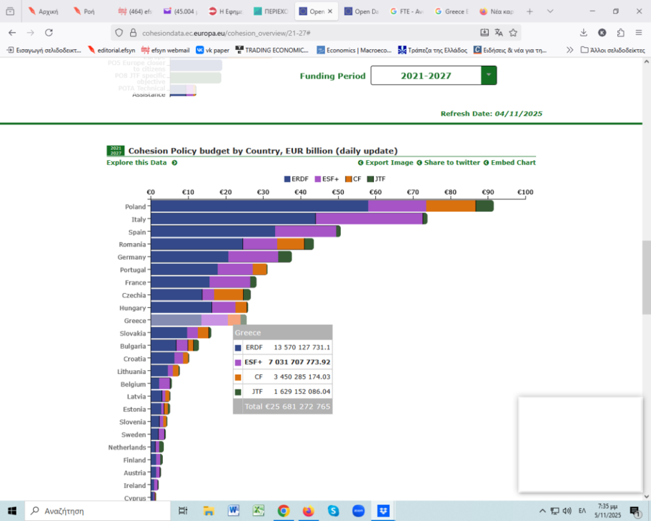Show more bookmarks with double chevron

pyautogui.click(x=570, y=50)
